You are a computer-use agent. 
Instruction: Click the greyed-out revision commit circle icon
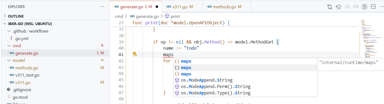point(347,7)
